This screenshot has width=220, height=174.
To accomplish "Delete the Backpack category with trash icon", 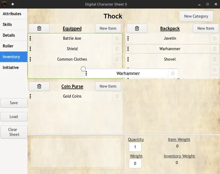I will [137, 28].
